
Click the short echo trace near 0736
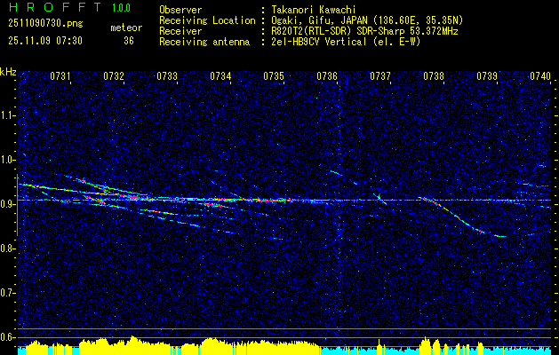pyautogui.click(x=336, y=173)
